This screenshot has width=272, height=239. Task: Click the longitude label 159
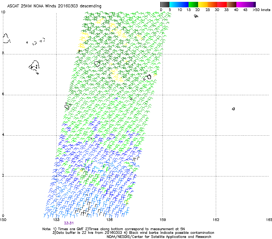tap(162, 220)
